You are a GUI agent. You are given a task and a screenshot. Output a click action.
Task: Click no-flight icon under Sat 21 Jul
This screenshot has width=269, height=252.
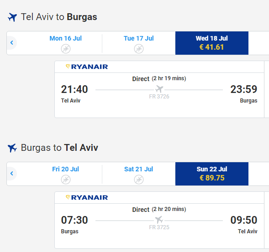[139, 180]
